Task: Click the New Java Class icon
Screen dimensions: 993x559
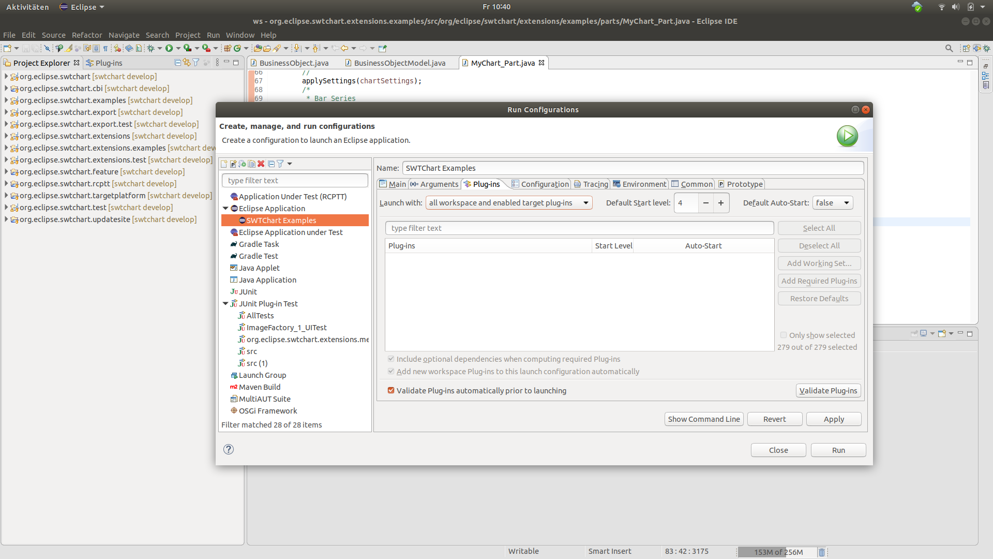Action: pos(237,48)
